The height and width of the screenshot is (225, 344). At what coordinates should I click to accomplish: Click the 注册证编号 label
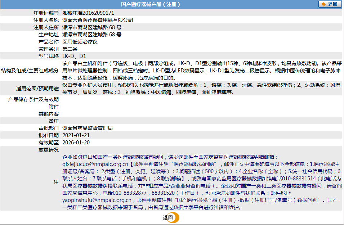tap(46, 13)
